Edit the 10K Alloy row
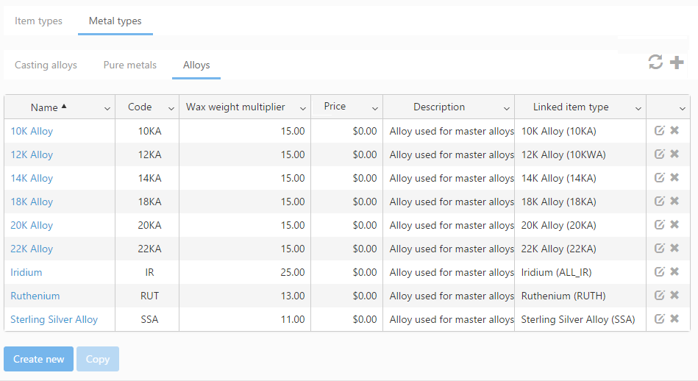 tap(660, 131)
